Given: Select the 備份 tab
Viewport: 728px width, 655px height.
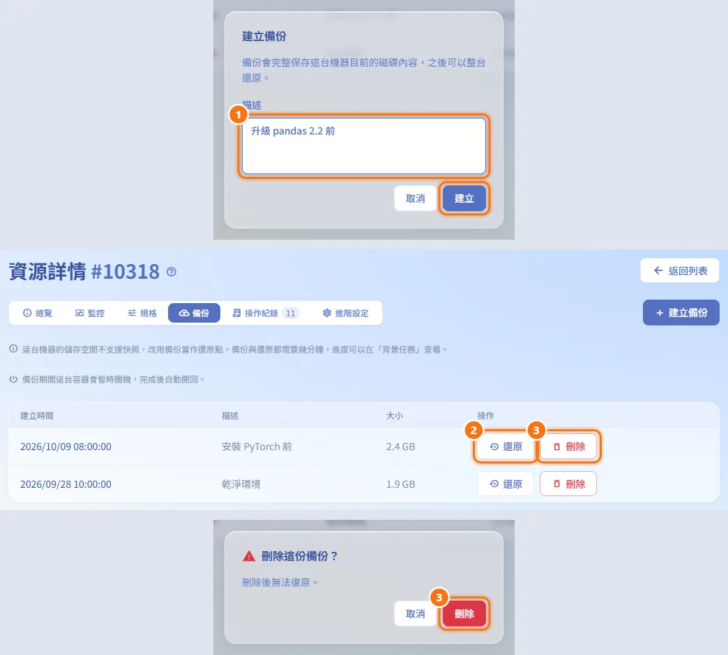Looking at the screenshot, I should tap(194, 313).
